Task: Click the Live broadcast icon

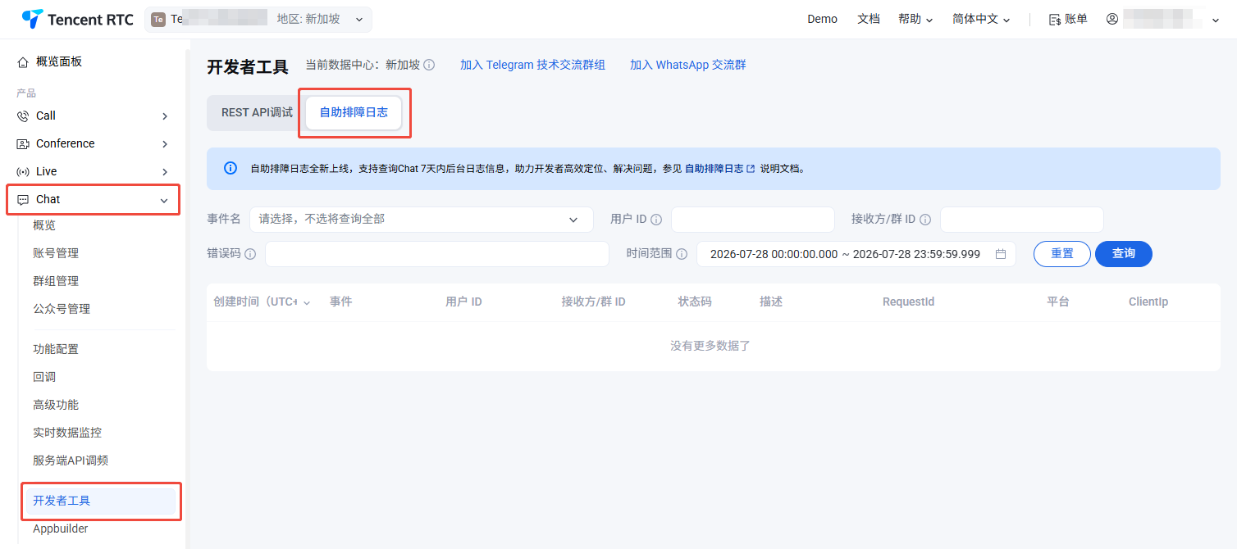Action: (x=23, y=172)
